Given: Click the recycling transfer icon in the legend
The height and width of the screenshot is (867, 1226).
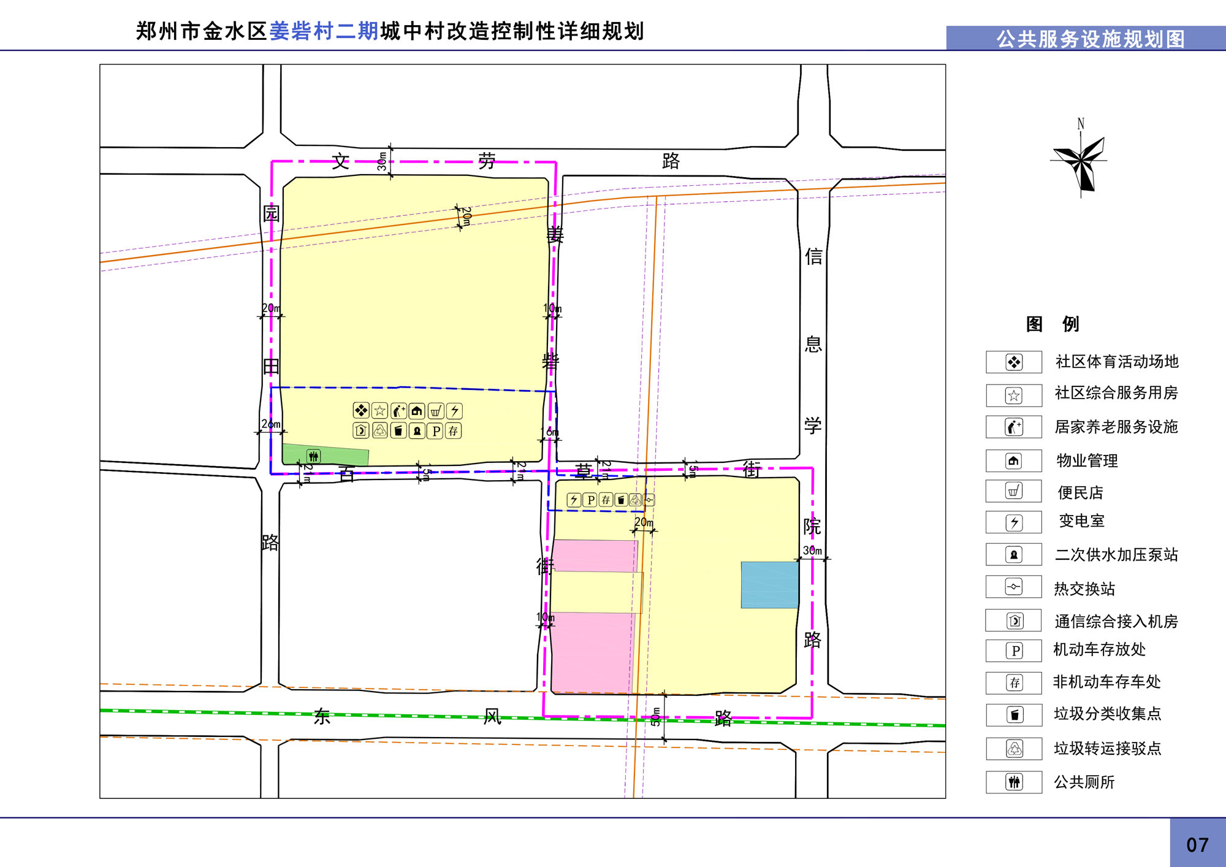Looking at the screenshot, I should (1015, 749).
